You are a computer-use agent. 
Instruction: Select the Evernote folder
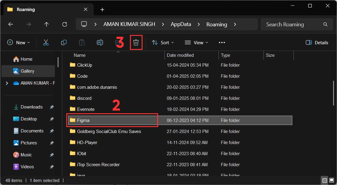180,109
